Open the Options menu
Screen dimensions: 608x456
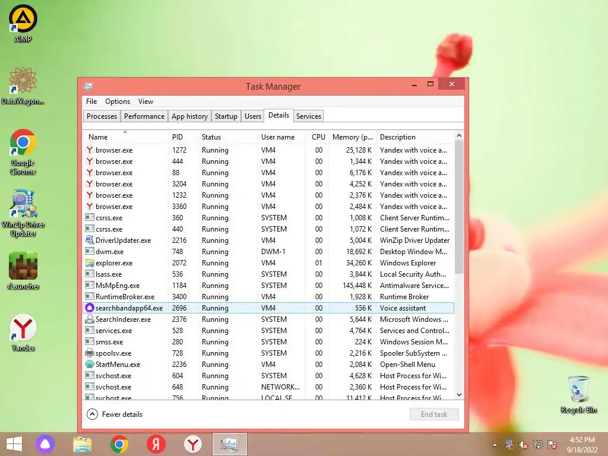[118, 101]
